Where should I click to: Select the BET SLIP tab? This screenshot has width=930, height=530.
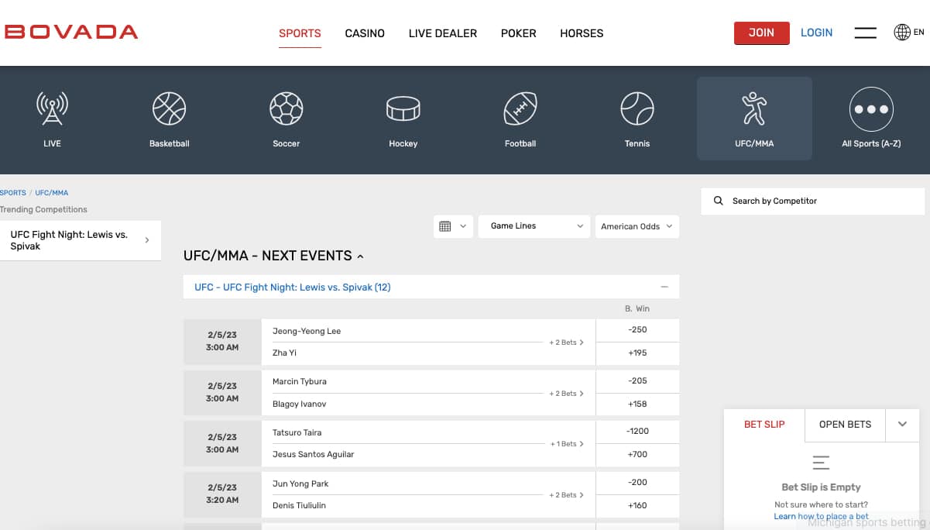pos(764,424)
